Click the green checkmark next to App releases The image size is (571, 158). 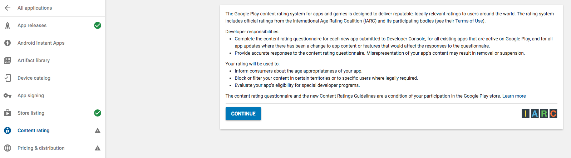coord(98,25)
